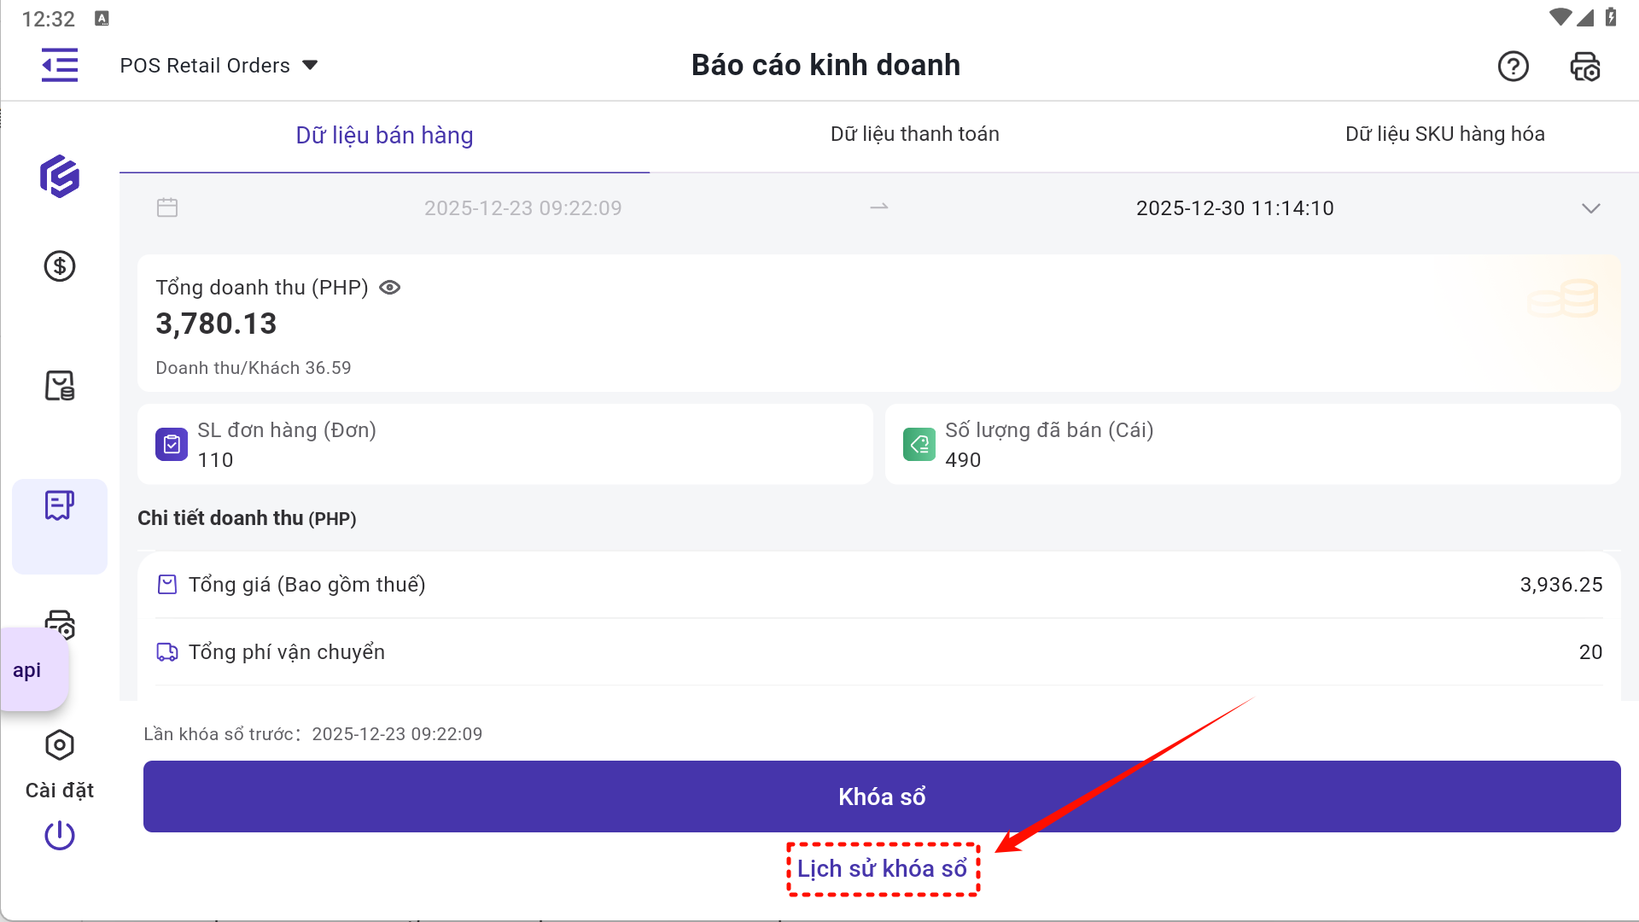Click the calendar icon for date range
This screenshot has width=1639, height=922.
(167, 207)
